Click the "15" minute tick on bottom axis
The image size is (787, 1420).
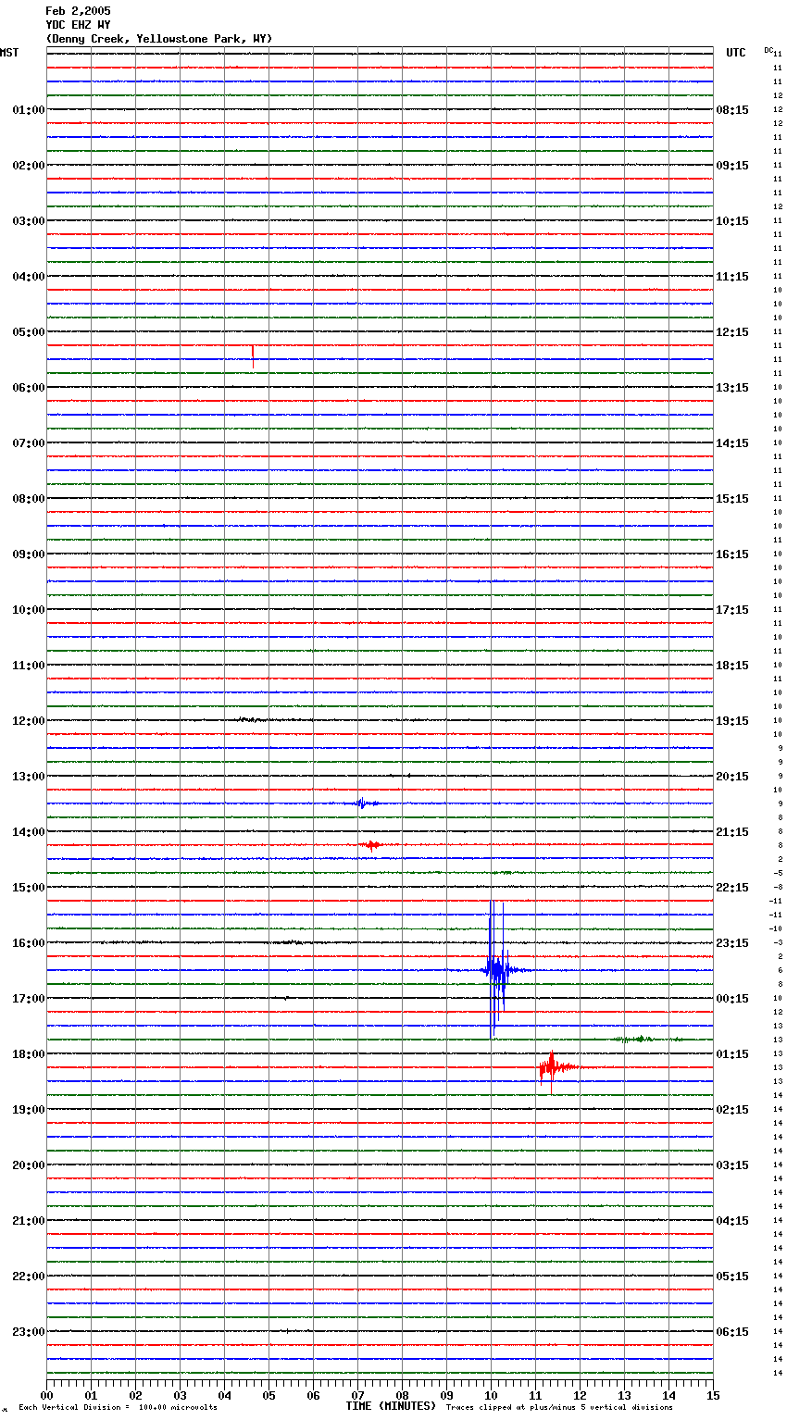[713, 1395]
